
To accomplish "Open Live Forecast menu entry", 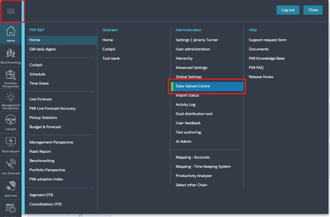I will [40, 99].
